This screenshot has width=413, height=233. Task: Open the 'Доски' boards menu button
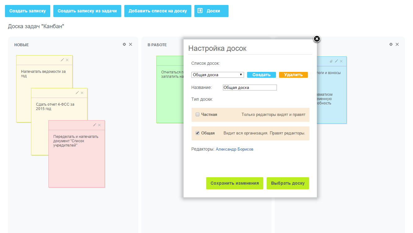pos(211,11)
